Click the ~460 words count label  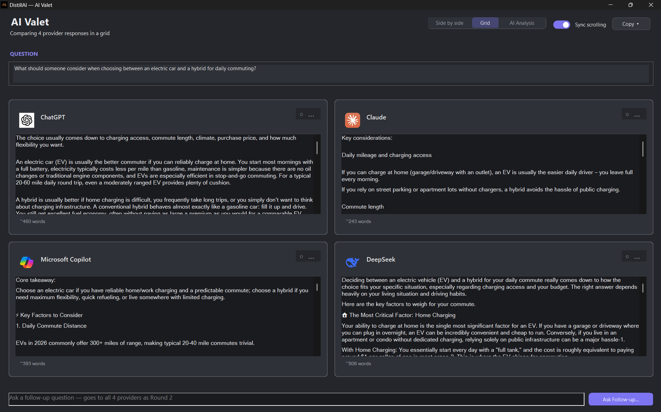point(32,221)
